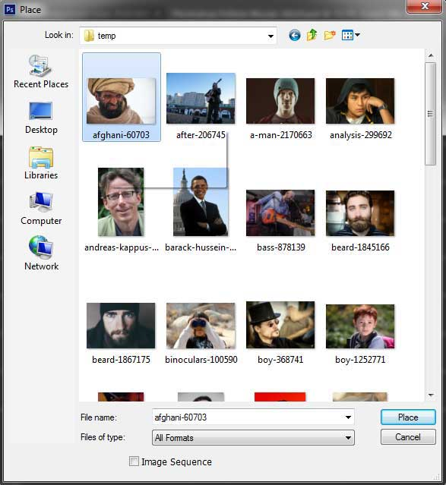446x485 pixels.
Task: Click the file name label beard-1845166
Action: [360, 247]
